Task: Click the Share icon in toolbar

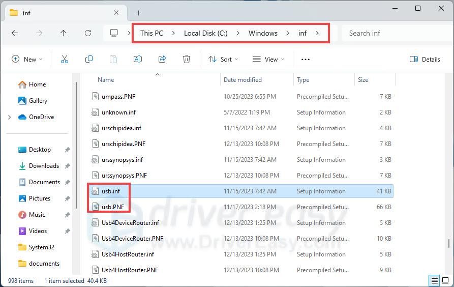Action: click(x=162, y=59)
